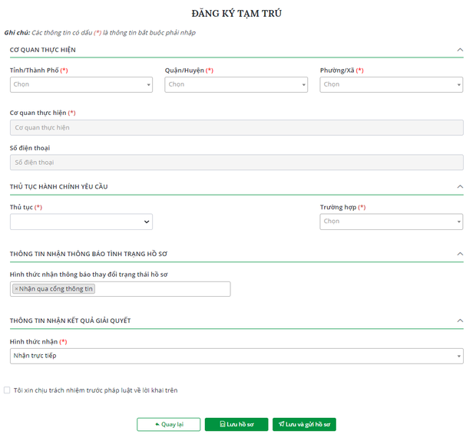Image resolution: width=476 pixels, height=434 pixels.
Task: Collapse the Thông tin nhận kết quả section
Action: click(x=460, y=321)
